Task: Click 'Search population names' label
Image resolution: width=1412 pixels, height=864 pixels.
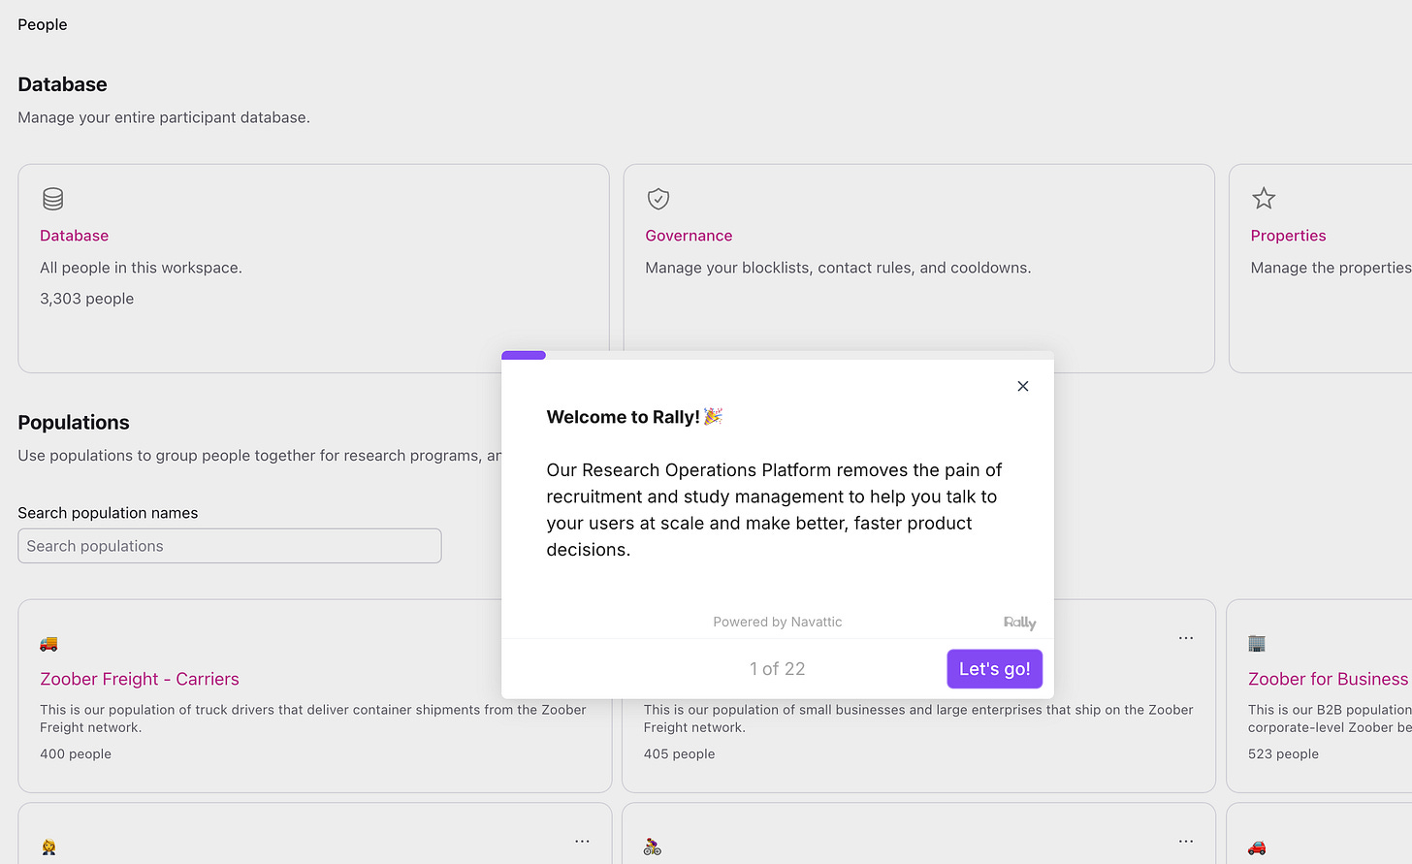Action: tap(108, 513)
